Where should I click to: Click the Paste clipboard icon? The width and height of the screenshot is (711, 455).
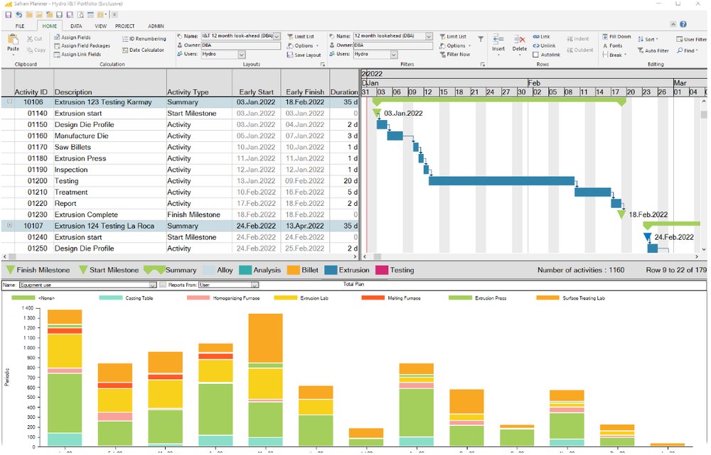tap(13, 39)
